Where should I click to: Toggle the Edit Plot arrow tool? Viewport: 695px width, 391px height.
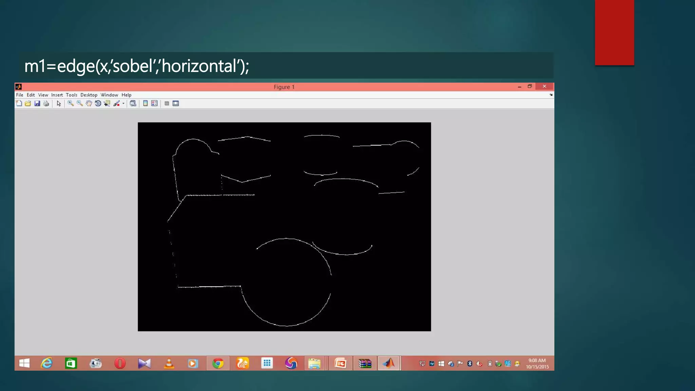click(59, 104)
